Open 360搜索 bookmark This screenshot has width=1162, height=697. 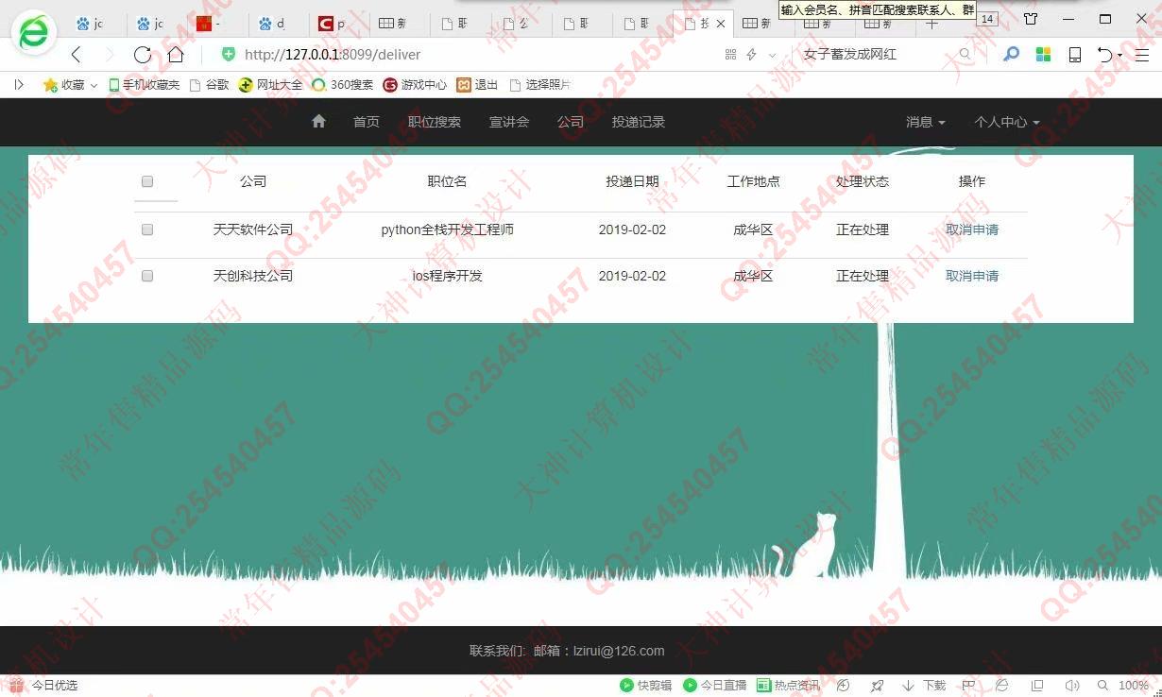(x=343, y=85)
